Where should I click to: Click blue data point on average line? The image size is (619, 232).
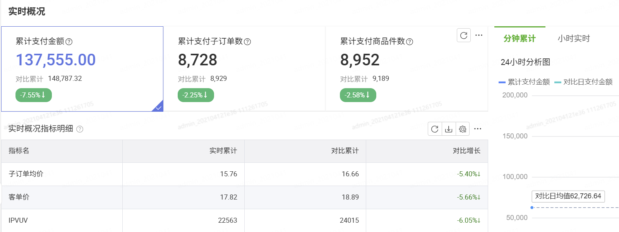click(x=532, y=208)
